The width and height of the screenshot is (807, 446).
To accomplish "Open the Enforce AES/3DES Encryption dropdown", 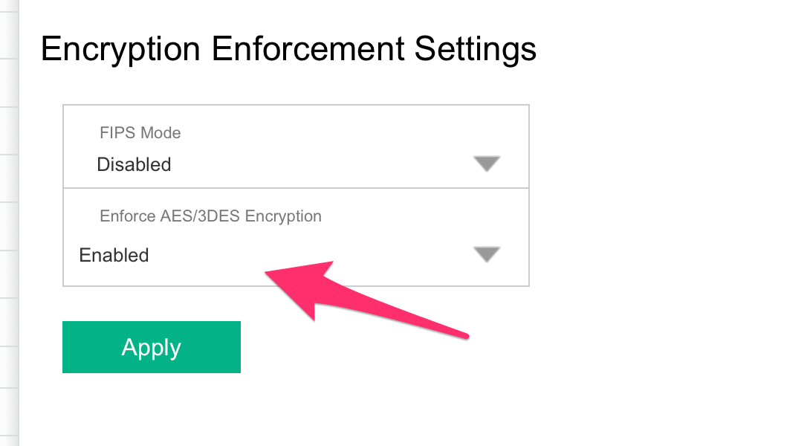I will click(x=296, y=237).
